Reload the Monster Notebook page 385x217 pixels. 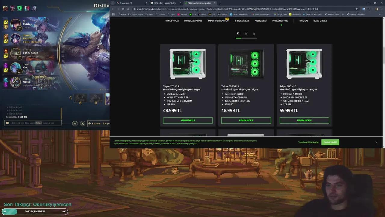pyautogui.click(x=123, y=9)
